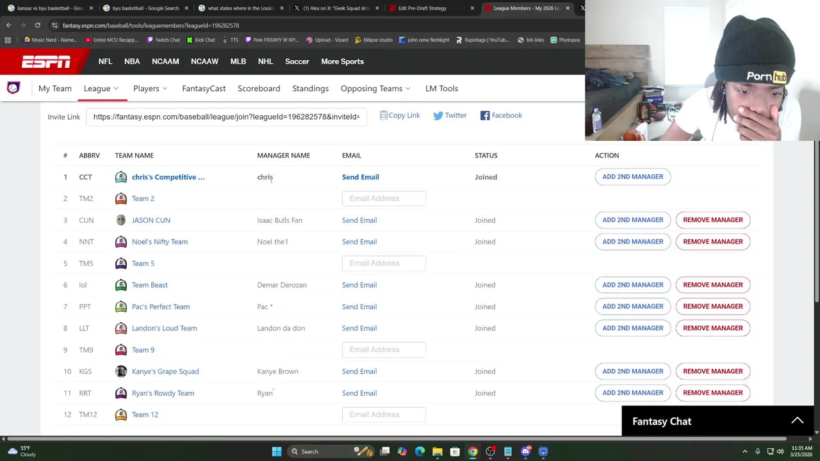Screen dimensions: 820x461
Task: Open the NFL section
Action: [105, 61]
